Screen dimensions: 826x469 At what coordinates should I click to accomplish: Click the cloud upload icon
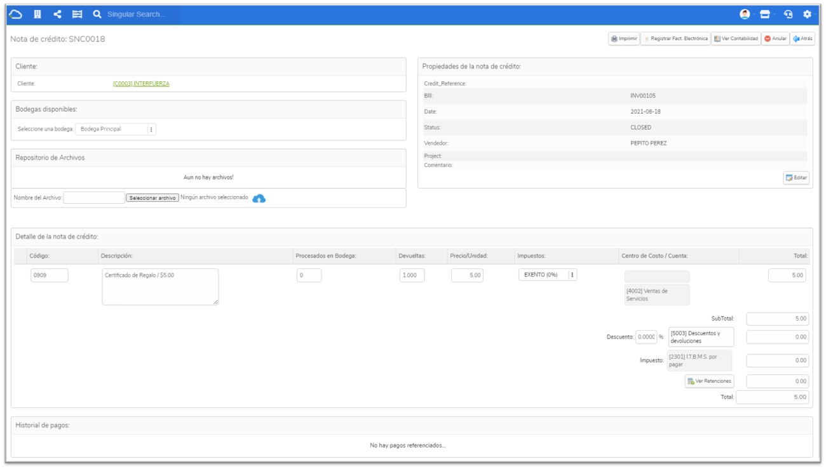pos(259,199)
